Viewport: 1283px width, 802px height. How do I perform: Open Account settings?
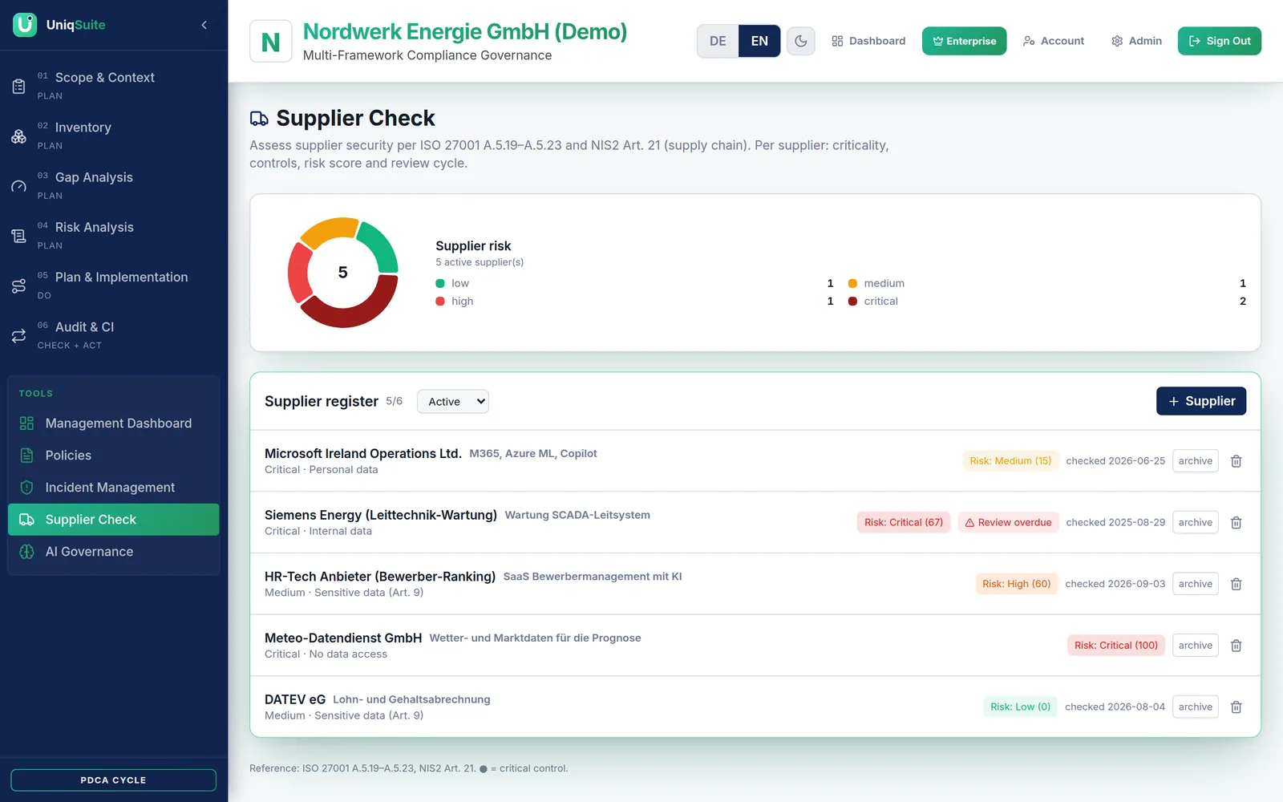[1054, 41]
